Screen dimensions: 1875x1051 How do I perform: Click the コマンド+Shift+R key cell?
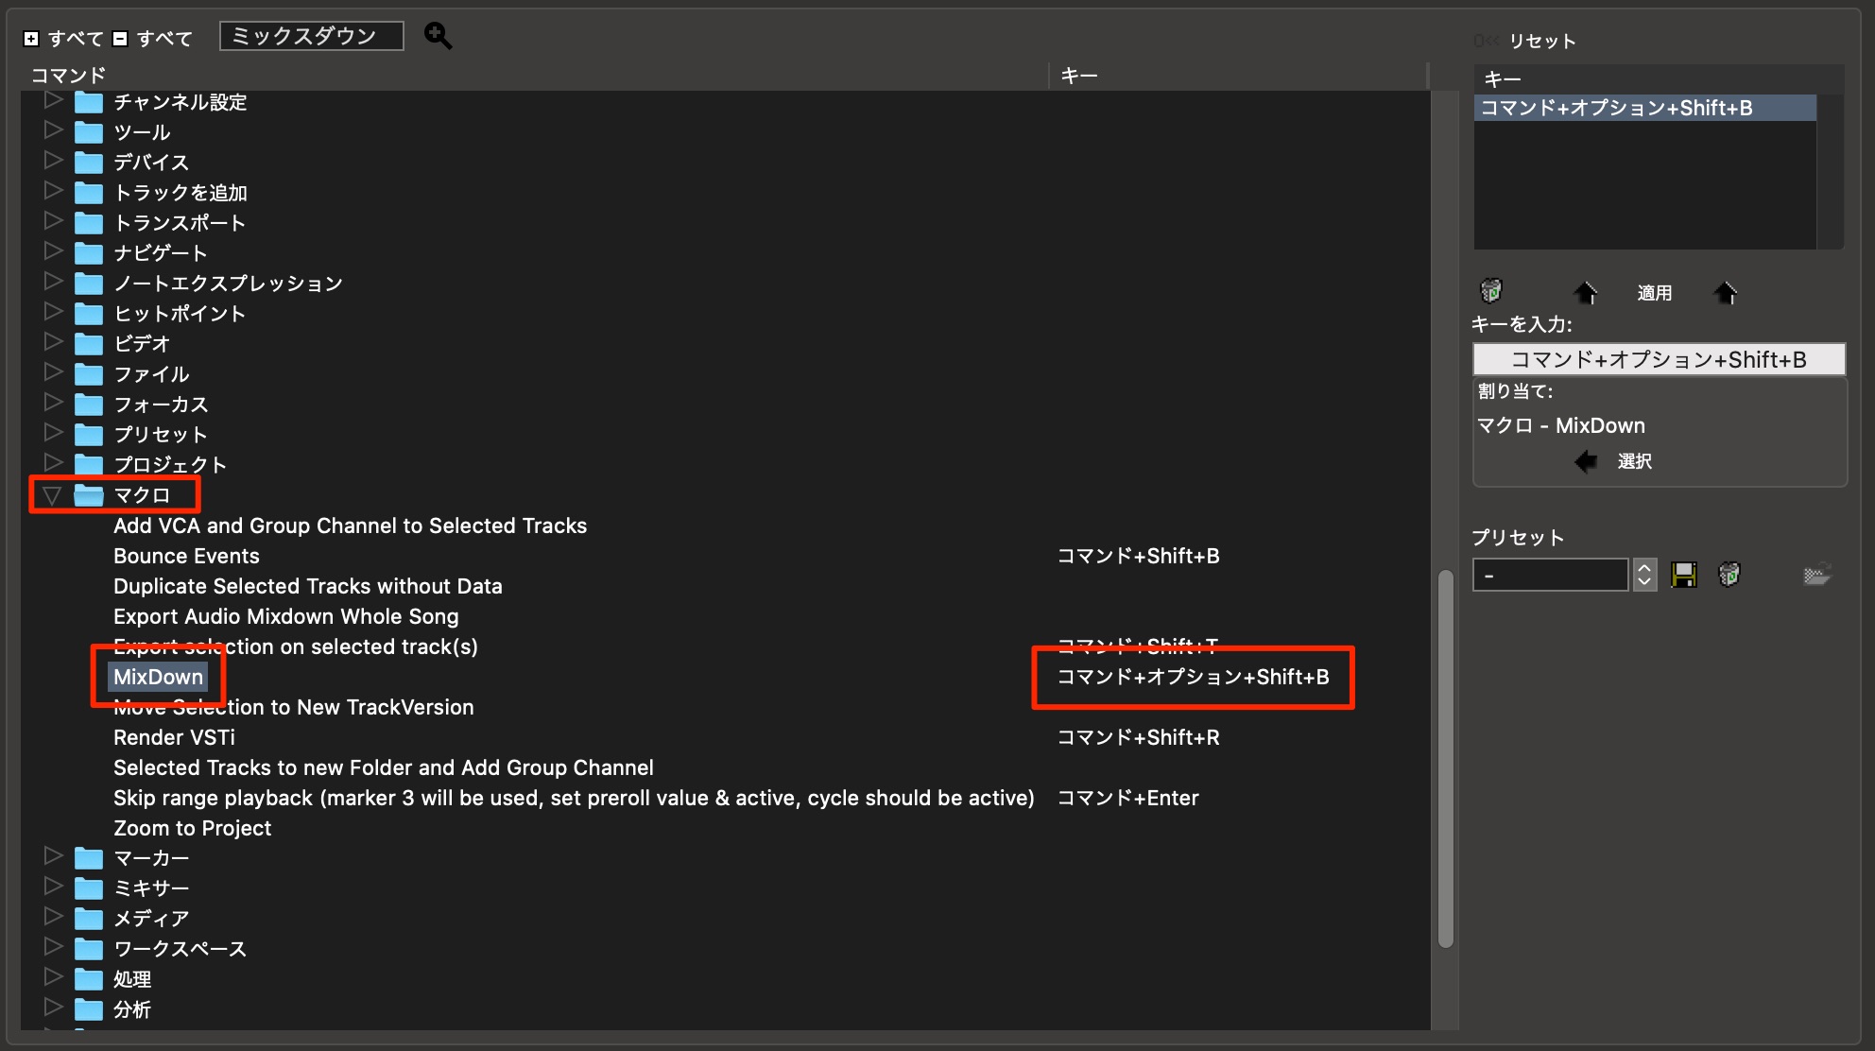[x=1138, y=737]
